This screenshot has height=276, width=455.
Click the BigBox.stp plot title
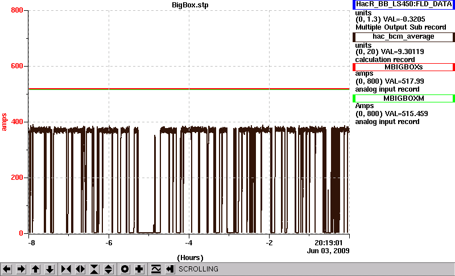click(190, 5)
